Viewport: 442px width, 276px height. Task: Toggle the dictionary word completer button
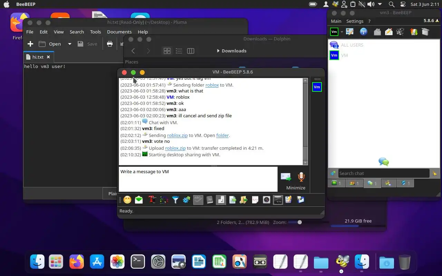[210, 200]
